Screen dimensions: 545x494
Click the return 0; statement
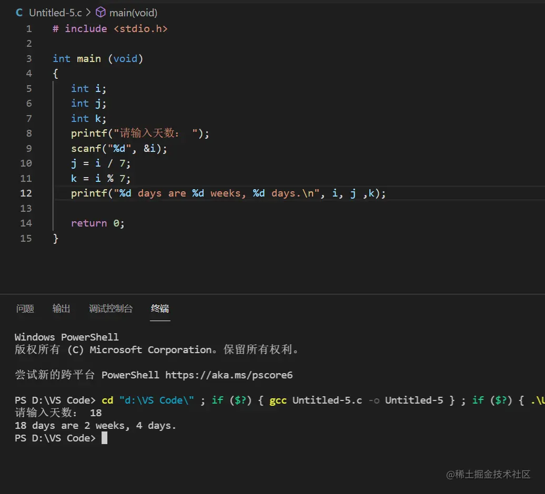point(97,223)
